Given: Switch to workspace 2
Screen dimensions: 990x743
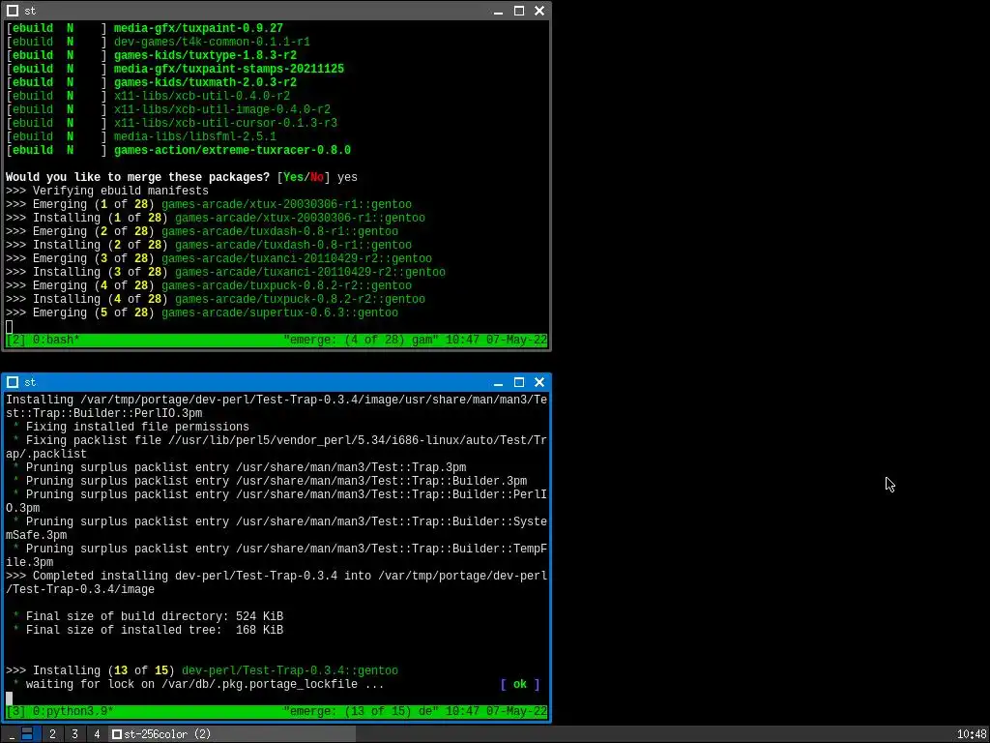Looking at the screenshot, I should 52,734.
